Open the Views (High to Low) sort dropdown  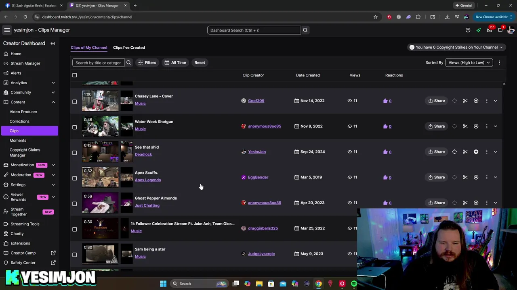pyautogui.click(x=469, y=62)
